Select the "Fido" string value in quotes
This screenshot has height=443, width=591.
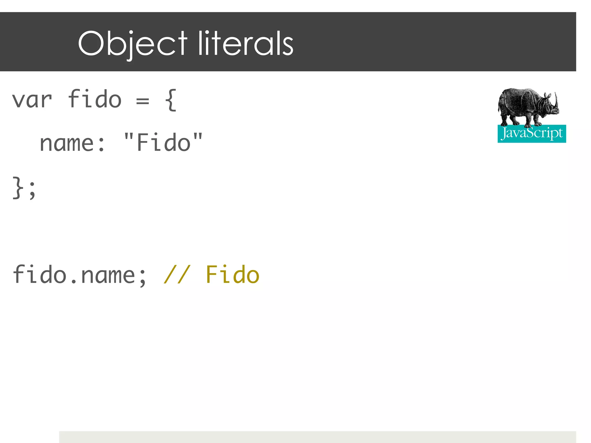tap(163, 142)
